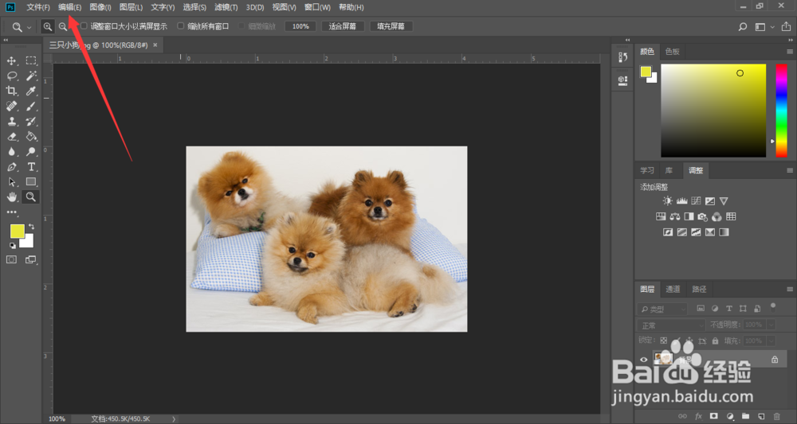Click the 适合屏幕 button
Viewport: 797px width, 424px height.
(x=343, y=26)
